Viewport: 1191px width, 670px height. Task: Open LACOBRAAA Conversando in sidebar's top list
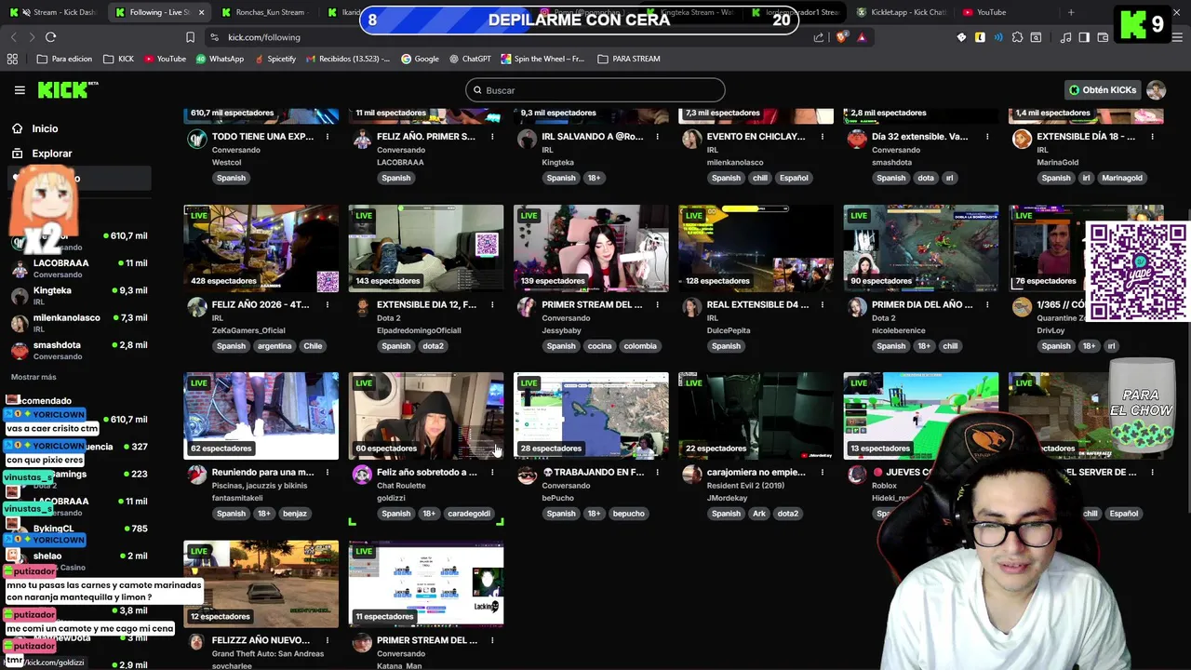80,268
